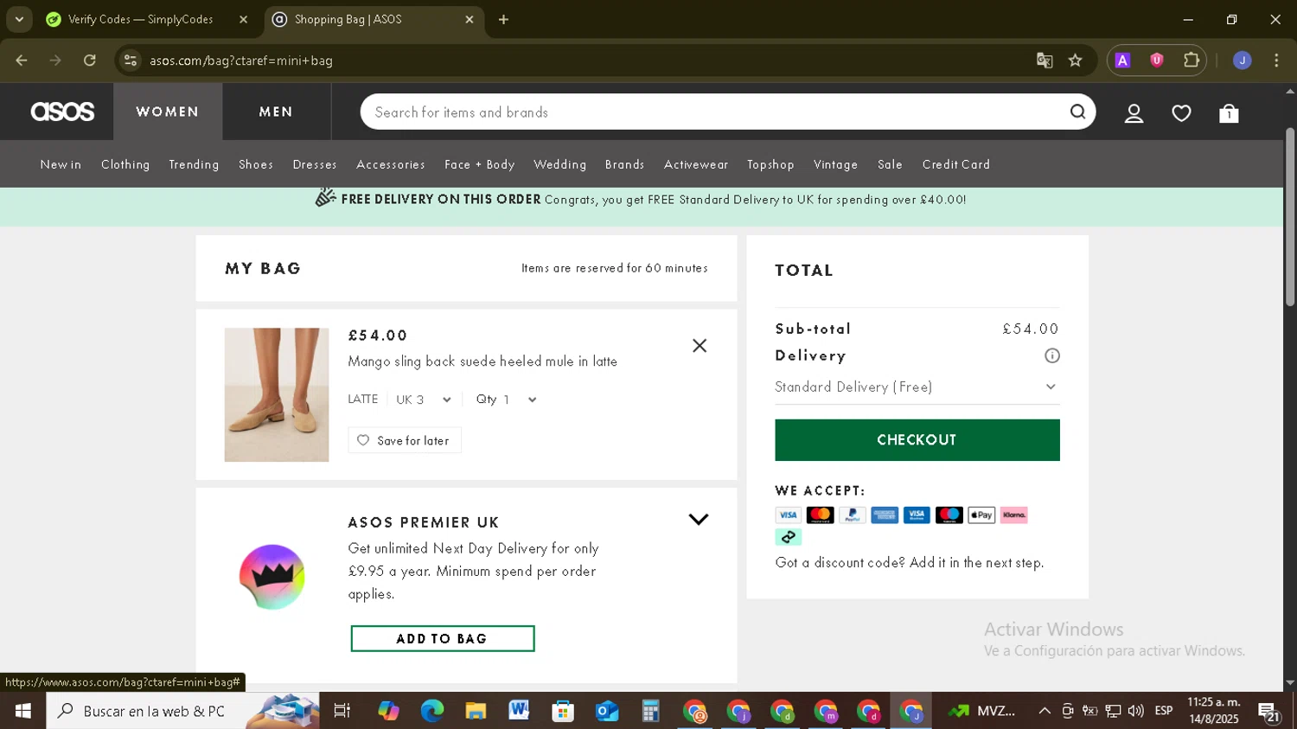Click the Klarna payment icon
1297x729 pixels.
tap(1013, 515)
